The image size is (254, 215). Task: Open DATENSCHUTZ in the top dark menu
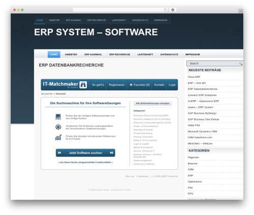point(140,20)
